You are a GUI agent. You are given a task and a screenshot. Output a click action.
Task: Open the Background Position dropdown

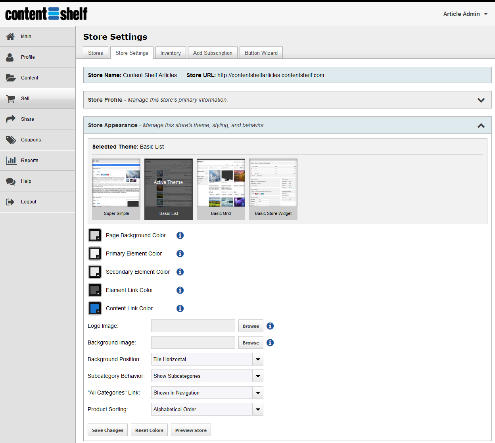point(207,359)
